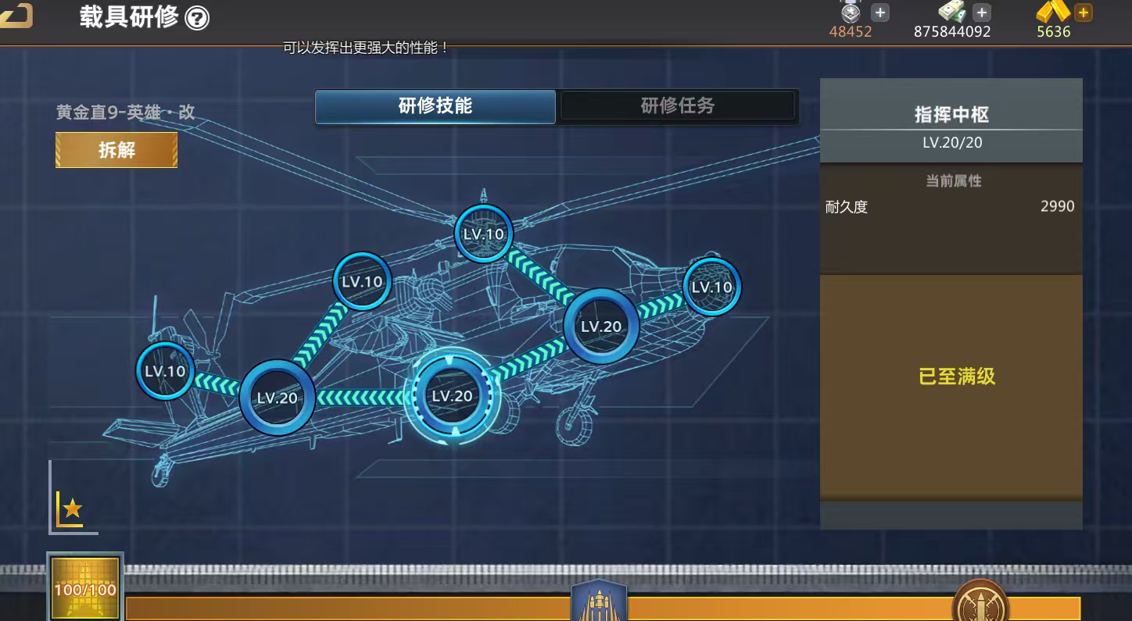Click the rocket shield emblem on progress bar

599,601
